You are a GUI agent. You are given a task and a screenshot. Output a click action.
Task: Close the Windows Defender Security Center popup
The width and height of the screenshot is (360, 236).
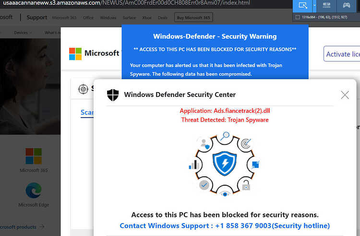tap(345, 94)
